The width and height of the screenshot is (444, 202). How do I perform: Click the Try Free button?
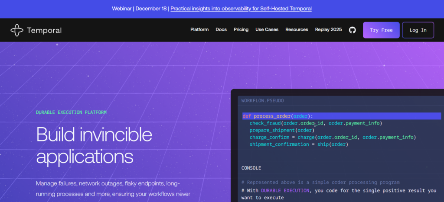(381, 30)
